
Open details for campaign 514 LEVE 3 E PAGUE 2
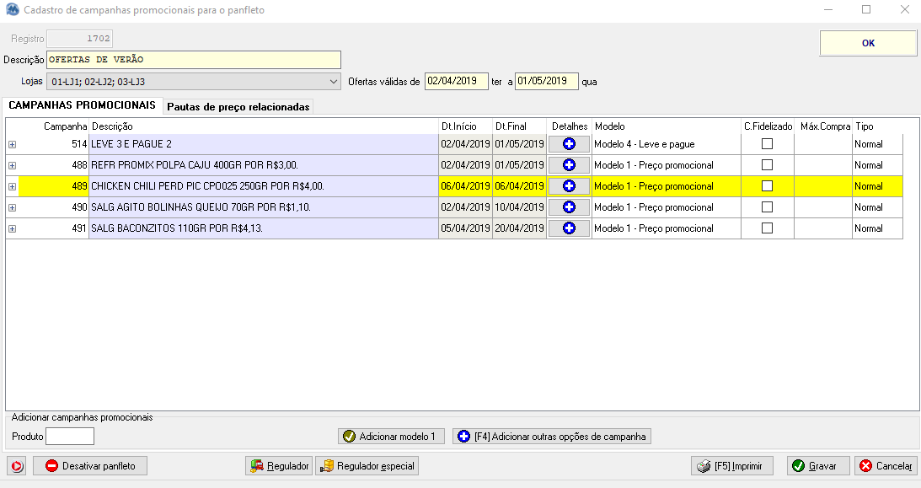(569, 144)
